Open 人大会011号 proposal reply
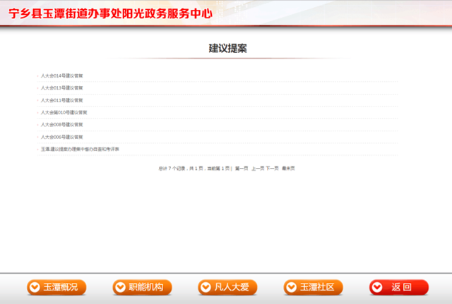 pyautogui.click(x=62, y=100)
